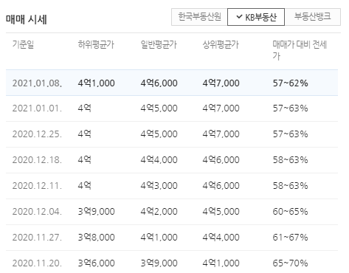Click 58~63% in the 2020.12.11. row
The image size is (349, 273).
(290, 186)
